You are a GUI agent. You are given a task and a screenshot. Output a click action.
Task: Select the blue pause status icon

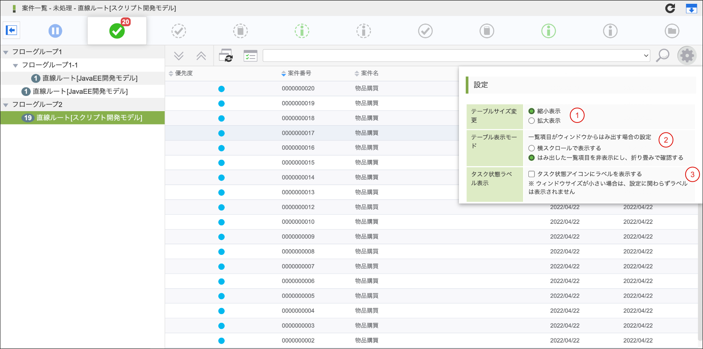[x=55, y=31]
